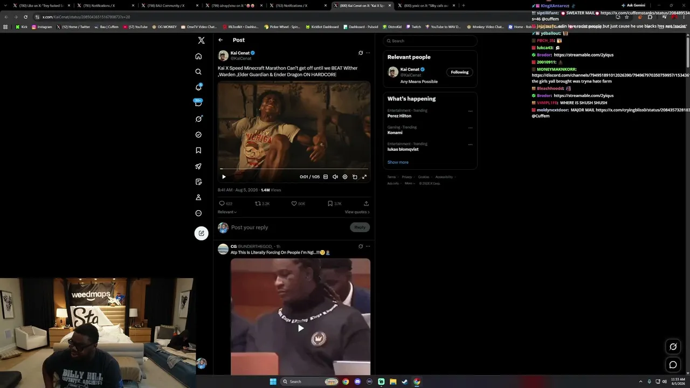Click the X Search box
Image resolution: width=690 pixels, height=388 pixels.
[x=430, y=41]
